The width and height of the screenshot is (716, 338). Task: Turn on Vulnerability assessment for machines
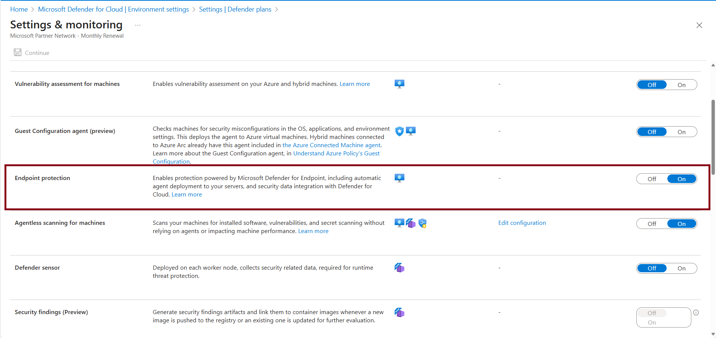[x=682, y=85]
